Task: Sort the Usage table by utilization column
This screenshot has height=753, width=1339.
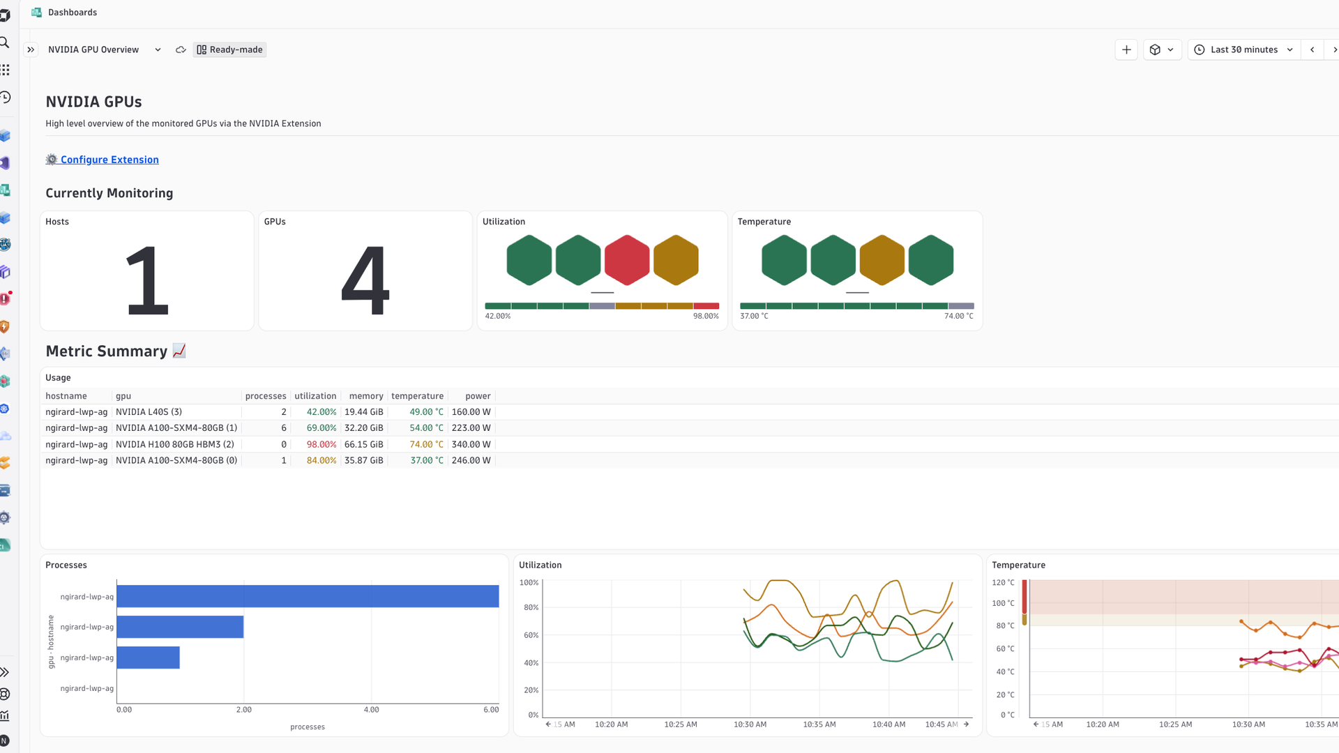Action: click(x=315, y=396)
